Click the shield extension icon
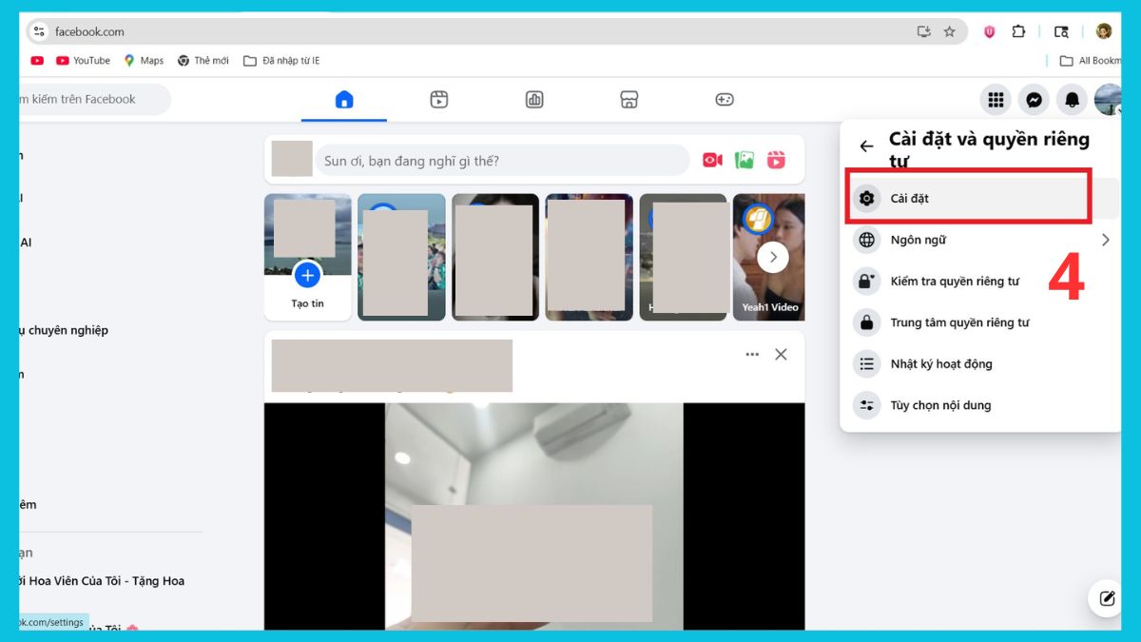Screen dimensions: 1141x642 989,31
